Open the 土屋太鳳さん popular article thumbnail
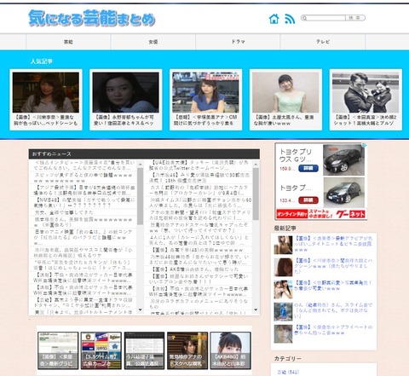409x376 pixels. click(x=285, y=92)
